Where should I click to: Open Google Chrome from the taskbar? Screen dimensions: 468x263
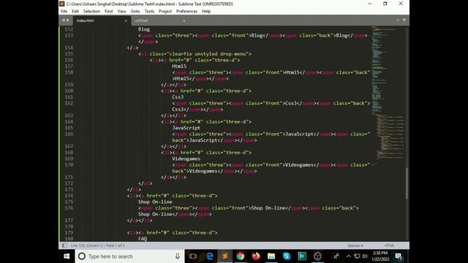pos(241,256)
